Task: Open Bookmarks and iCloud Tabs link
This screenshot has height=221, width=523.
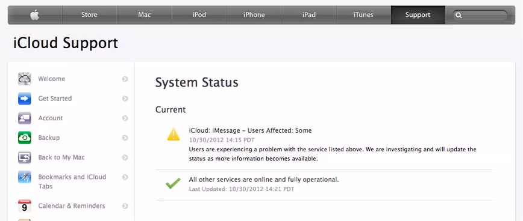Action: 72,181
